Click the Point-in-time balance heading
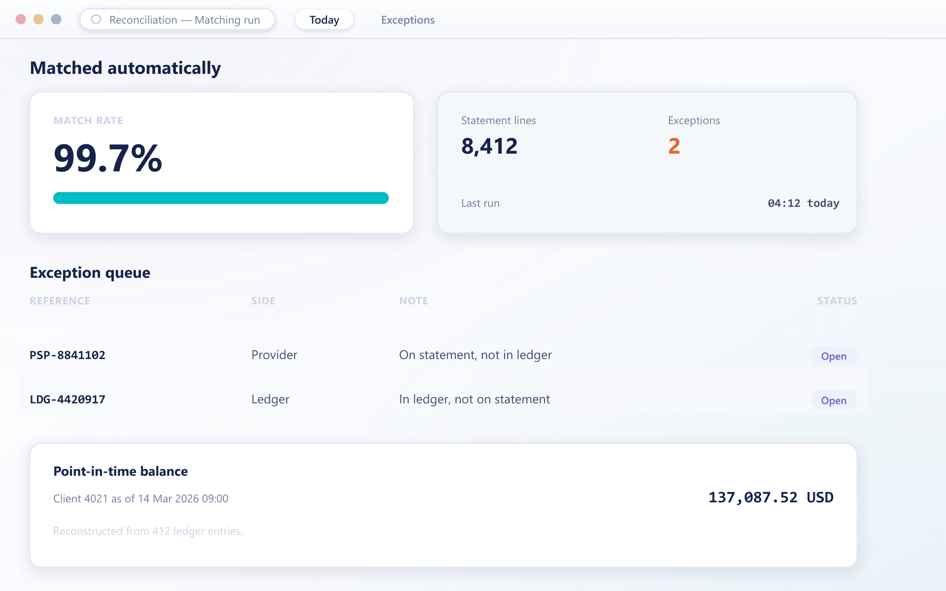The width and height of the screenshot is (946, 591). (121, 471)
